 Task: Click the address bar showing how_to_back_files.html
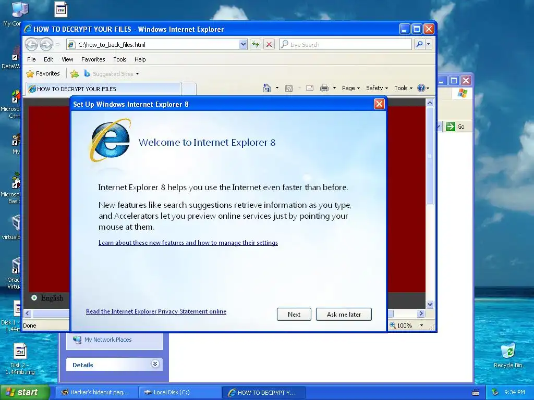156,45
